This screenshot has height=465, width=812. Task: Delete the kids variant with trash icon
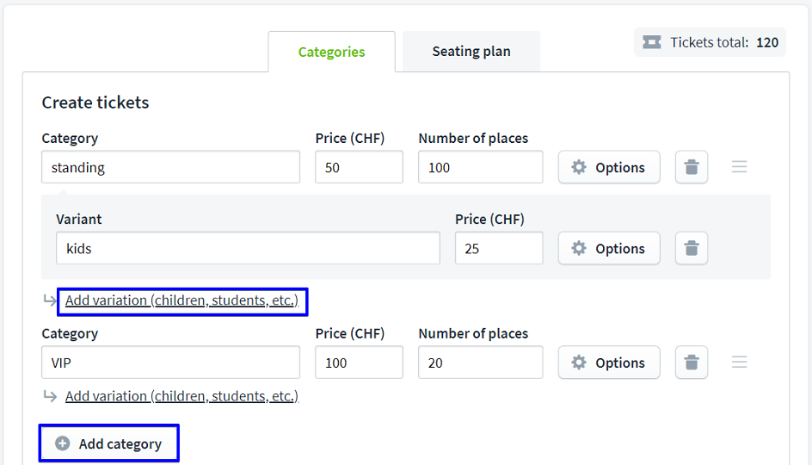[691, 249]
